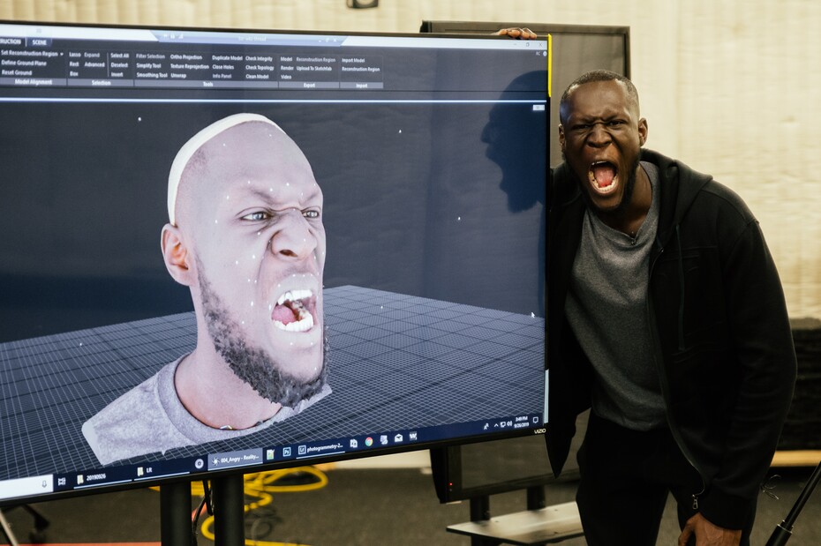Click Select All
The width and height of the screenshot is (821, 546).
pos(119,56)
